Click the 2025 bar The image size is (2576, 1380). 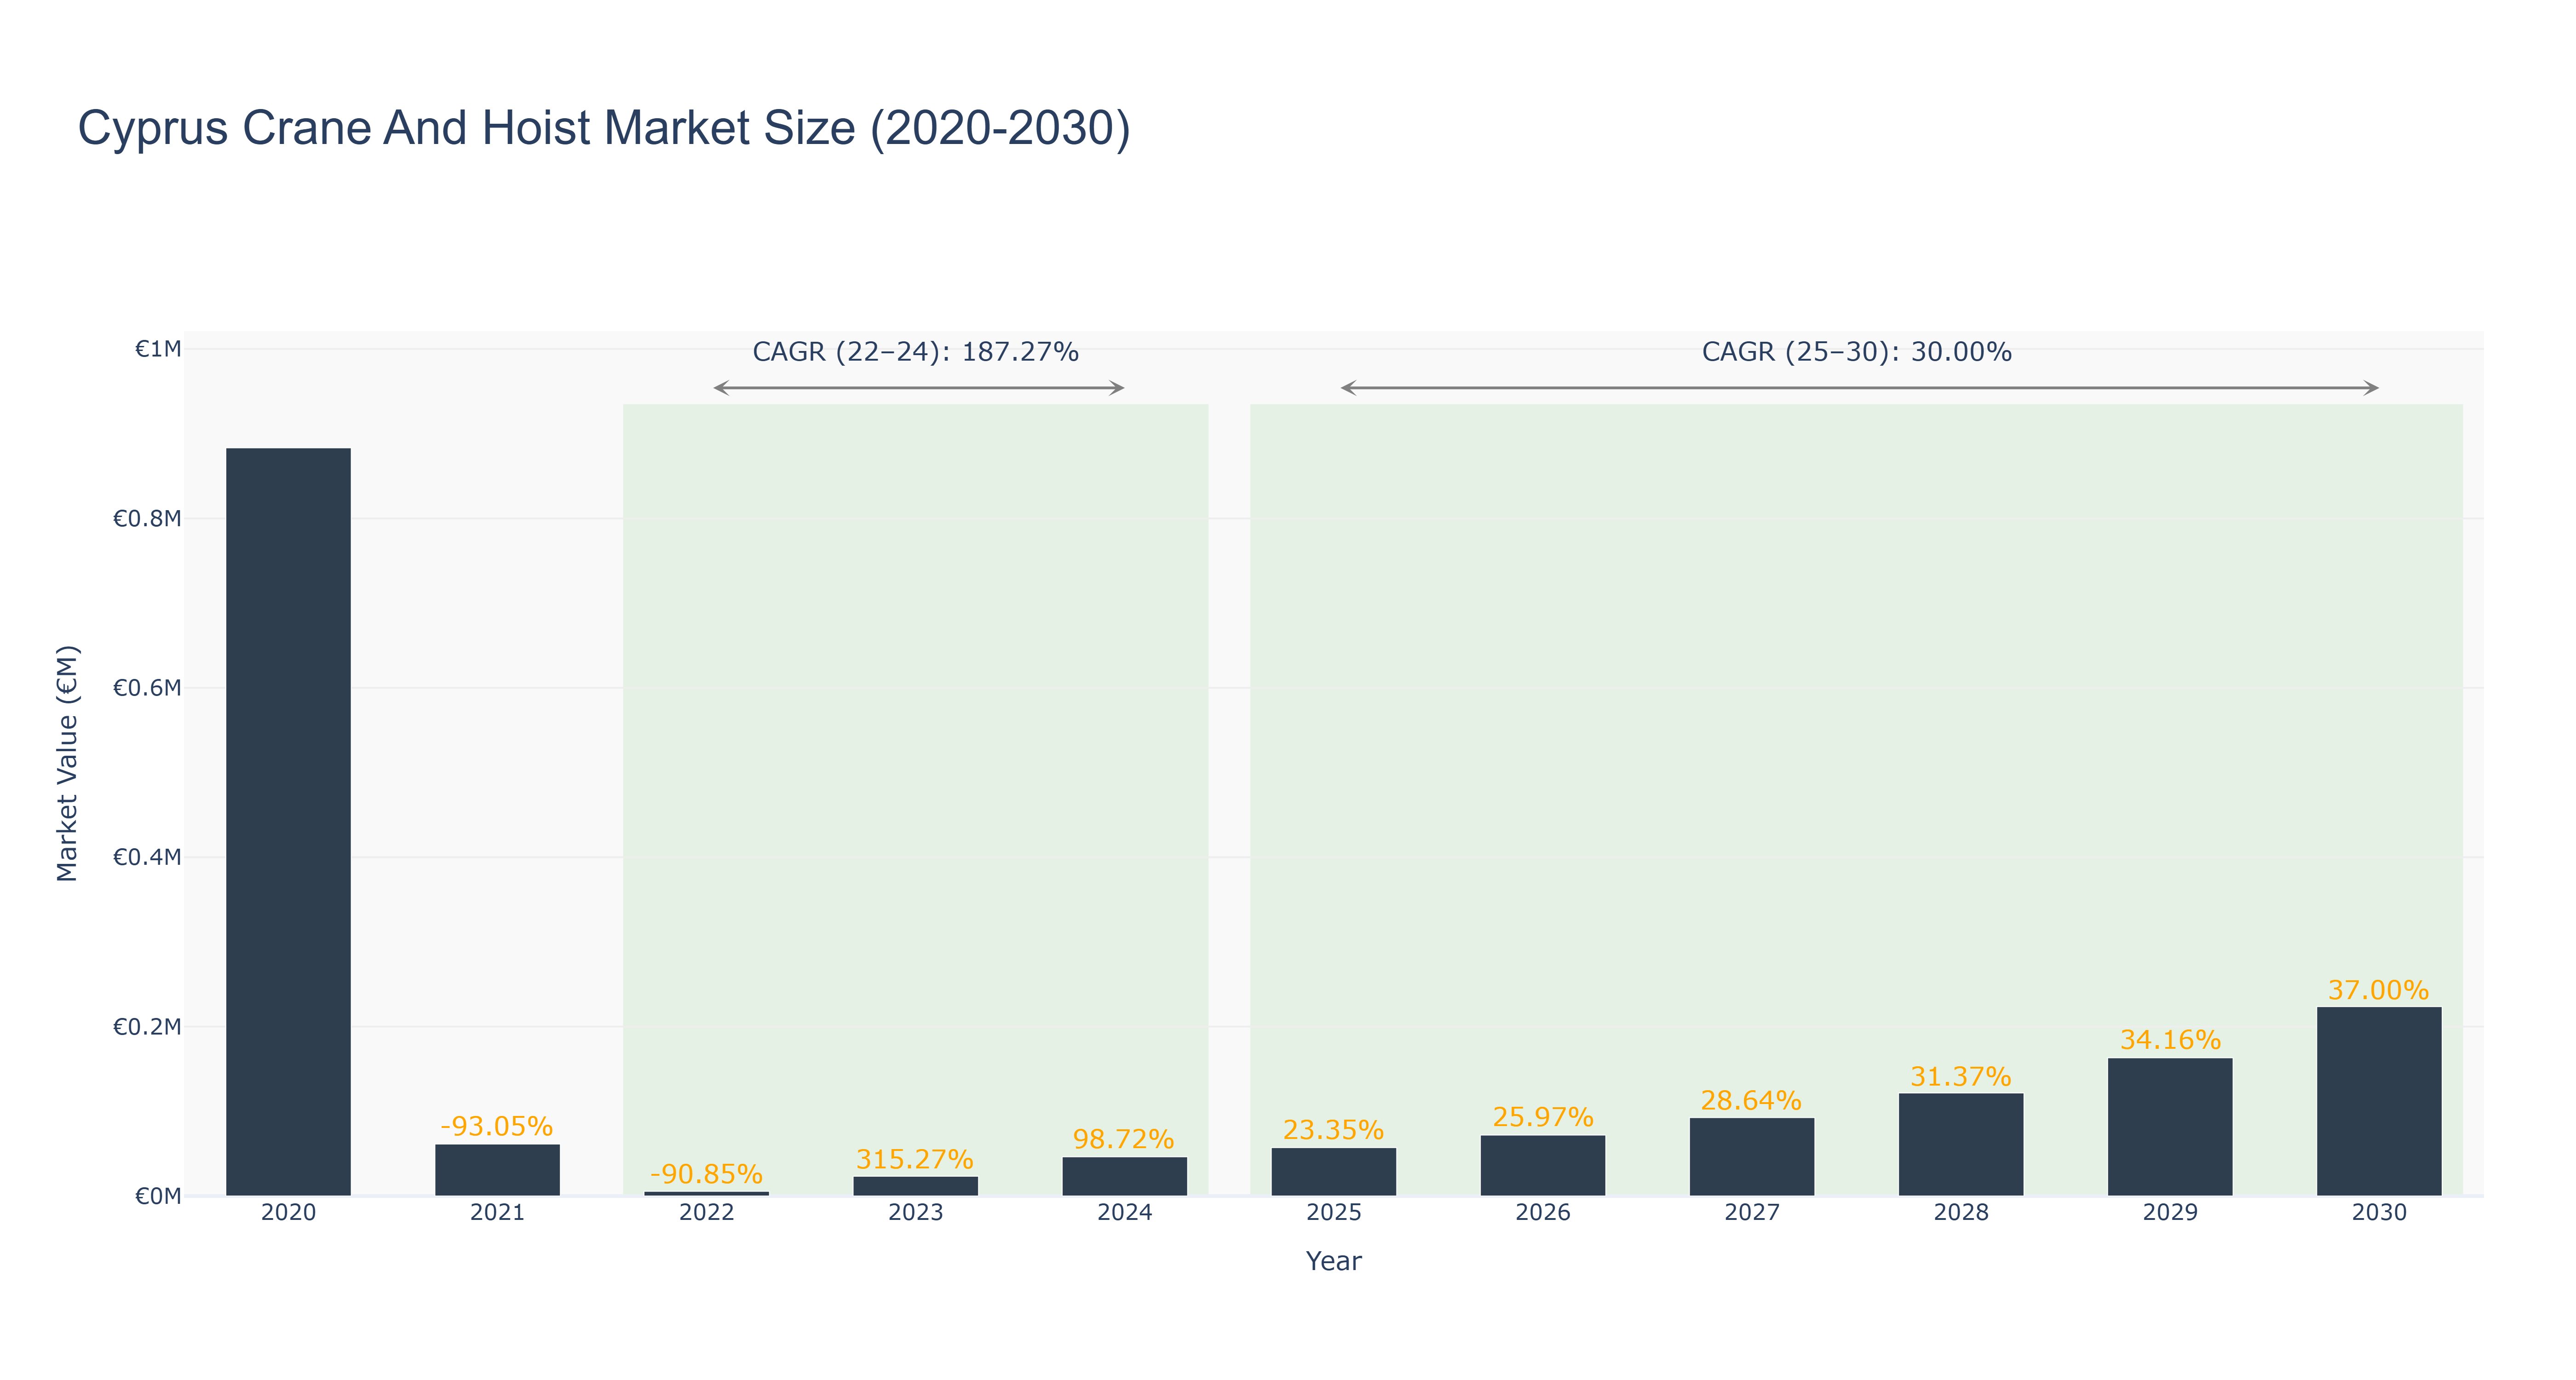coord(1334,1172)
